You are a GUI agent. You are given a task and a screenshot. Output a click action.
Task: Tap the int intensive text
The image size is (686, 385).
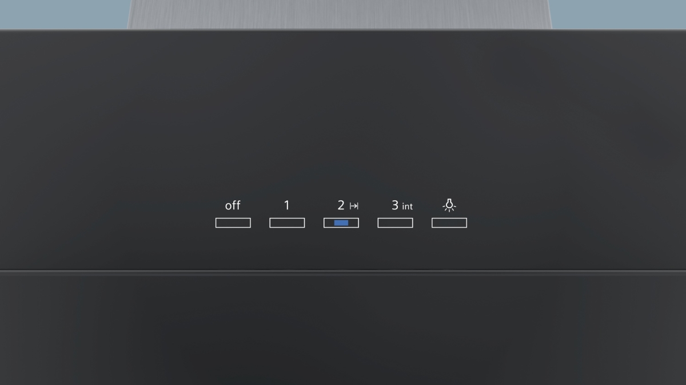(x=407, y=206)
